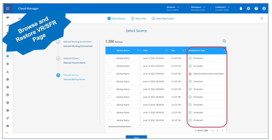Viewport: 272px width, 140px height.
Task: Click the Next button
Action: point(136,137)
